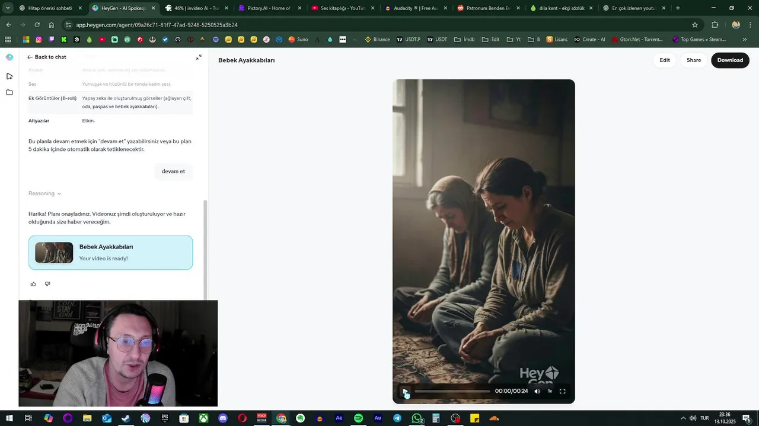This screenshot has width=759, height=426.
Task: Open the notification center
Action: [x=747, y=418]
